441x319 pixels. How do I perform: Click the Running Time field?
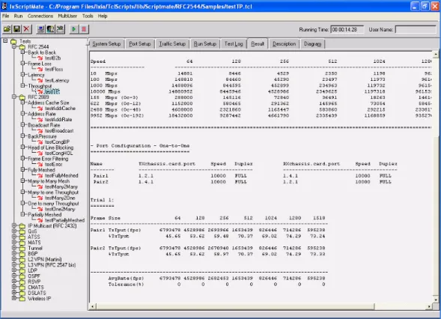347,29
